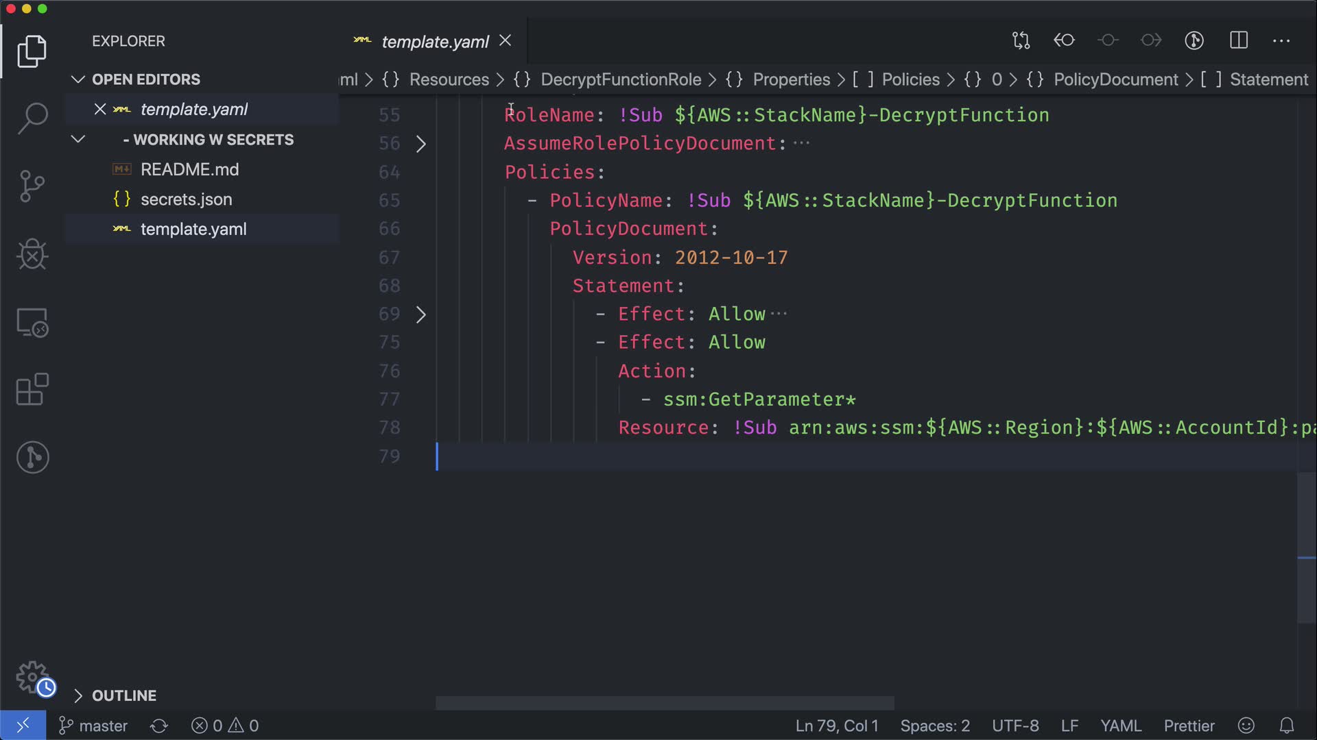This screenshot has width=1317, height=740.
Task: Close the template.yaml editor tab
Action: [506, 41]
